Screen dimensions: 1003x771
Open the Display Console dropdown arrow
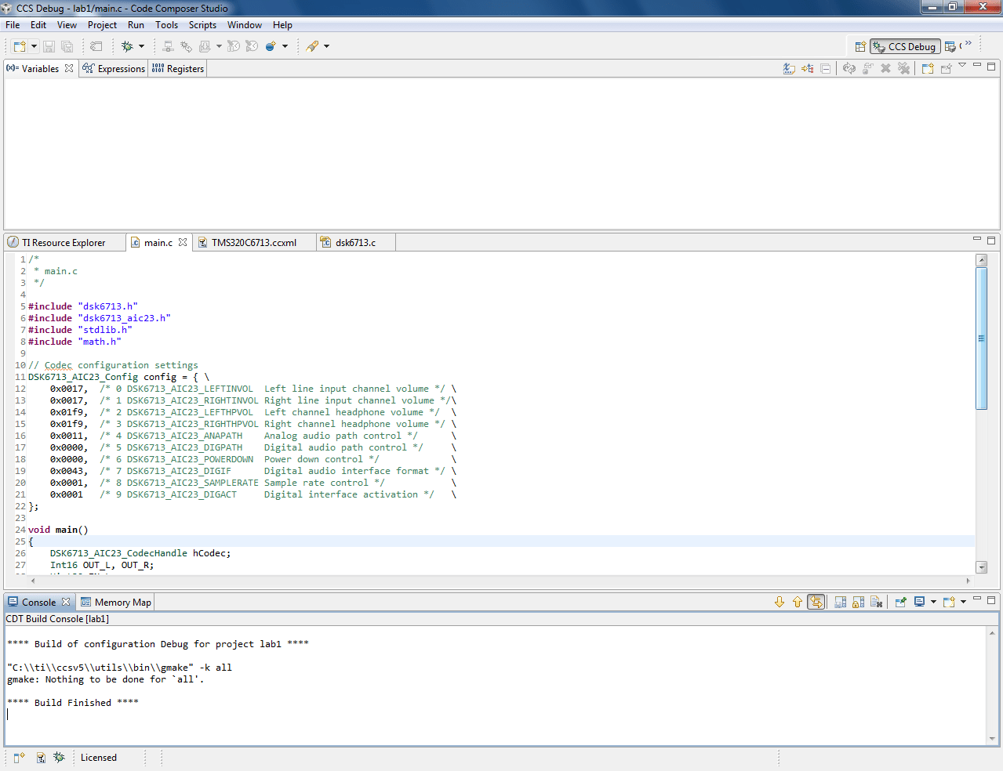[x=933, y=602]
